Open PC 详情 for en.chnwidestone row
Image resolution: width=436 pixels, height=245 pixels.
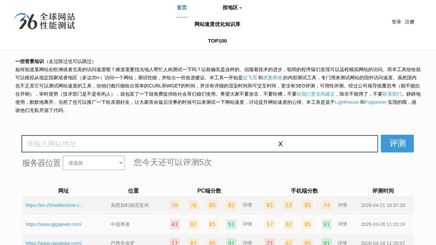tap(247, 205)
